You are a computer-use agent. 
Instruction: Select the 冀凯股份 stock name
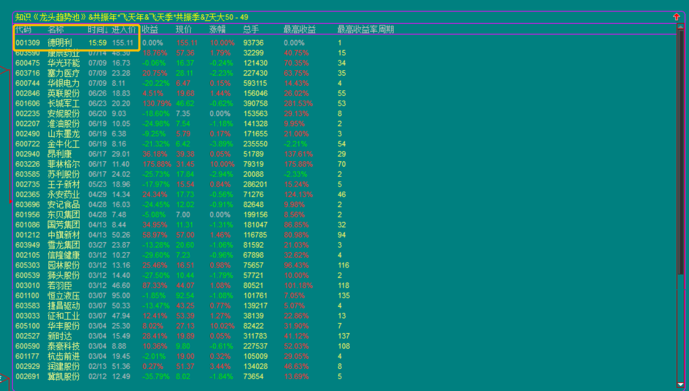(64, 376)
